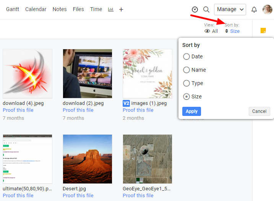Click the plus icon to add tab
The image size is (274, 201).
[121, 10]
